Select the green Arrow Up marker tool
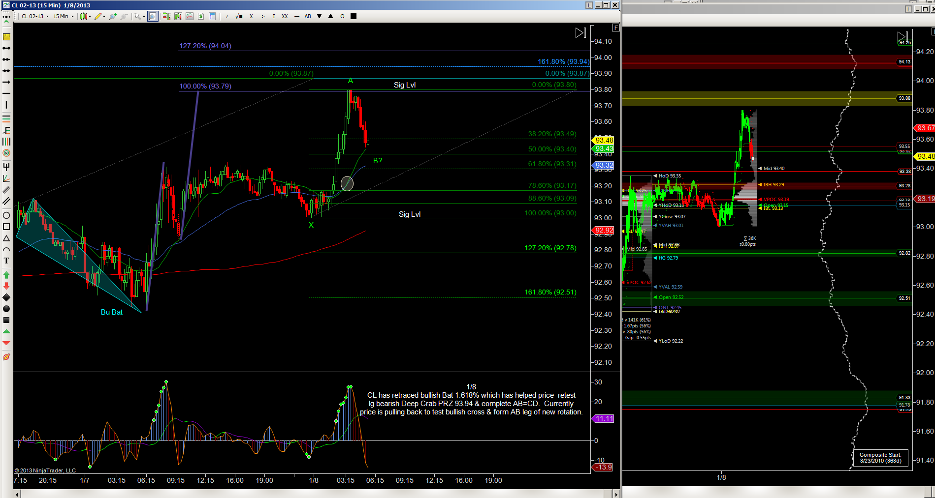935x498 pixels. [6, 275]
